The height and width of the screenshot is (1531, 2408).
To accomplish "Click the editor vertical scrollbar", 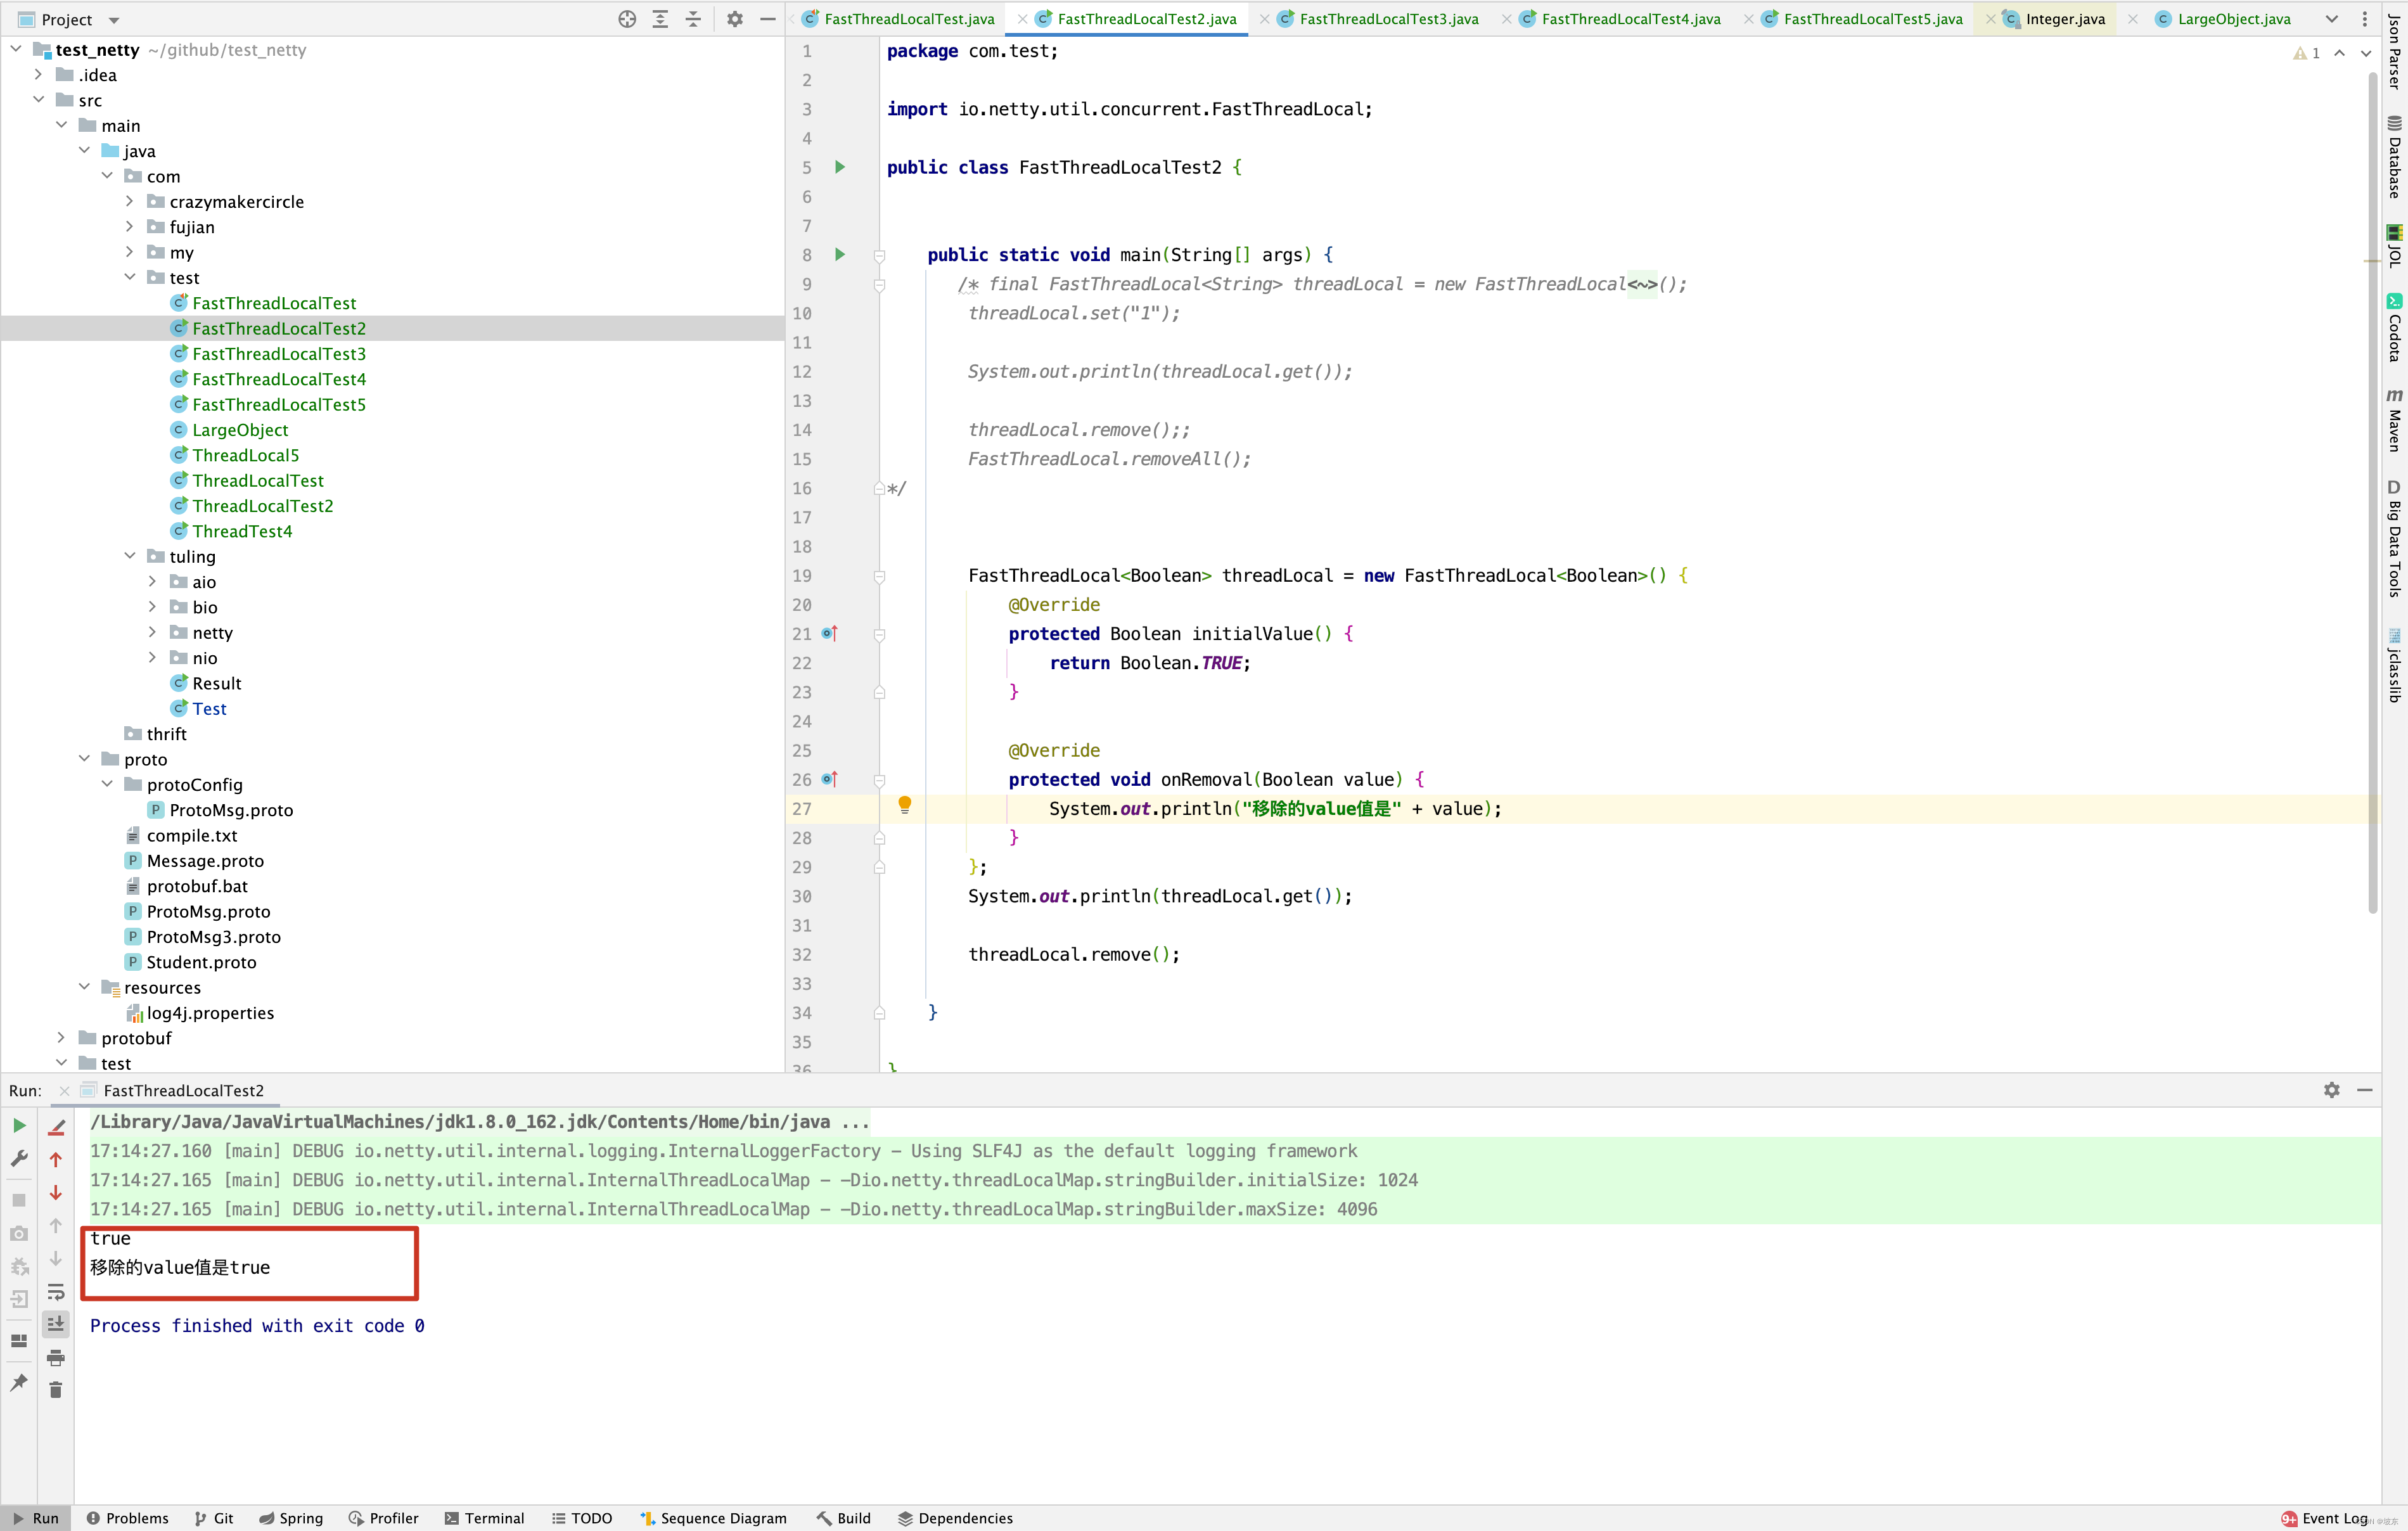I will [x=2372, y=500].
